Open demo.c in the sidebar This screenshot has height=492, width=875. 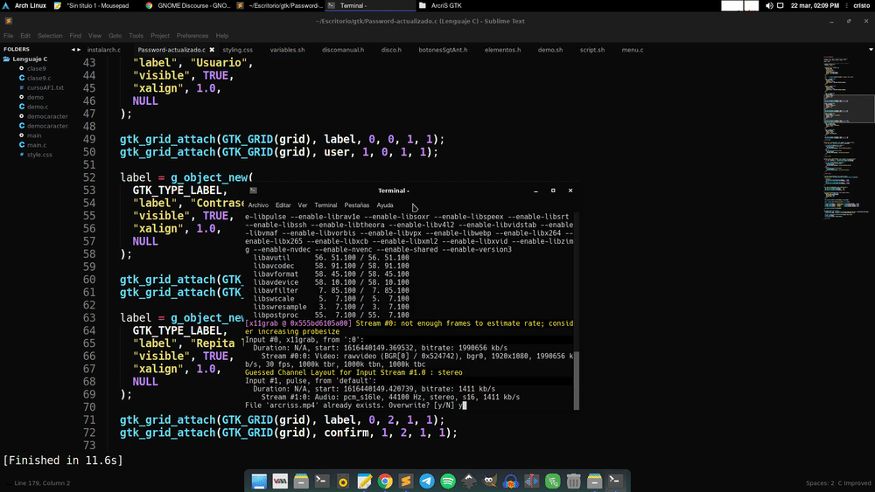pyautogui.click(x=38, y=107)
